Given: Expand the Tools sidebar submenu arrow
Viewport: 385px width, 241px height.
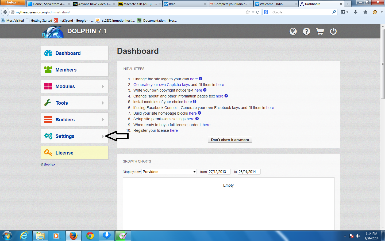Looking at the screenshot, I should pos(103,103).
